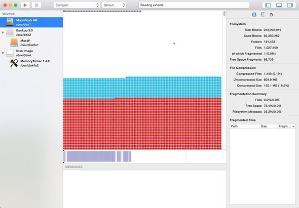Click the MESSAGES header bar
The image size is (299, 208).
coord(145,167)
